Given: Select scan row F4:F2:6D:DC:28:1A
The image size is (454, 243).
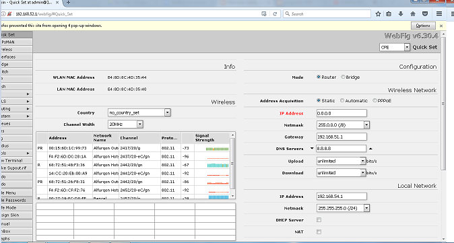Looking at the screenshot, I should pyautogui.click(x=133, y=157).
